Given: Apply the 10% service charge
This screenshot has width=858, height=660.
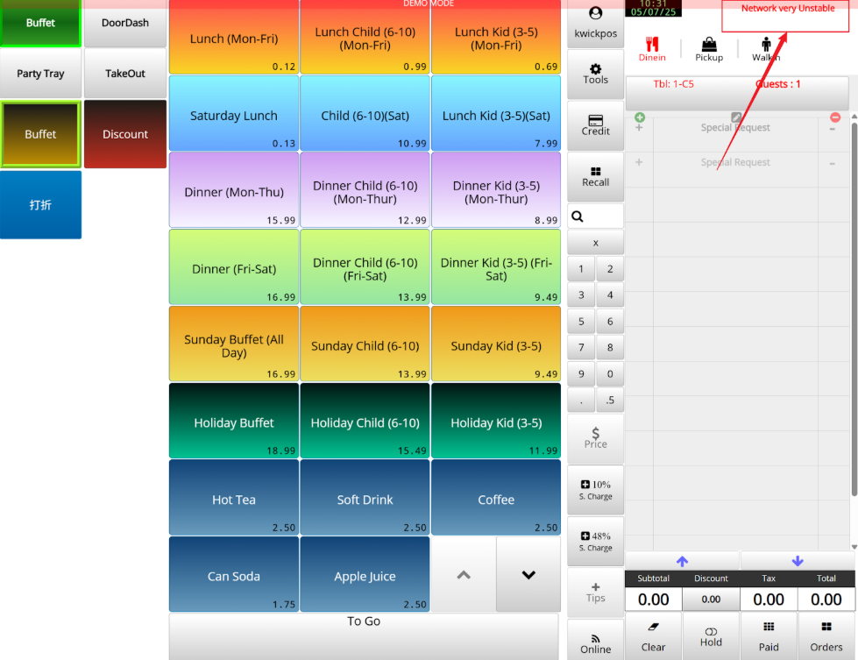Looking at the screenshot, I should click(x=595, y=490).
